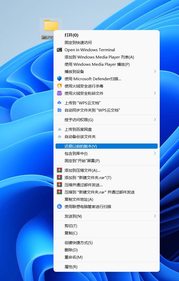Select 固定到快速访问
179x281 pixels.
click(x=106, y=42)
